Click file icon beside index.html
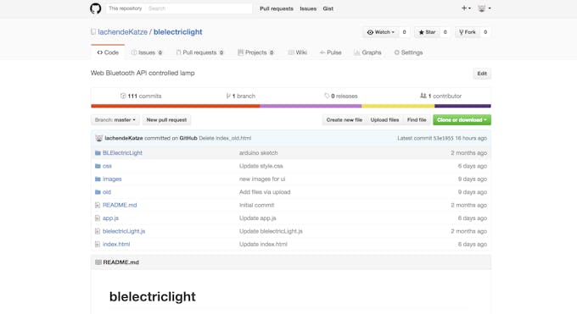 point(98,245)
